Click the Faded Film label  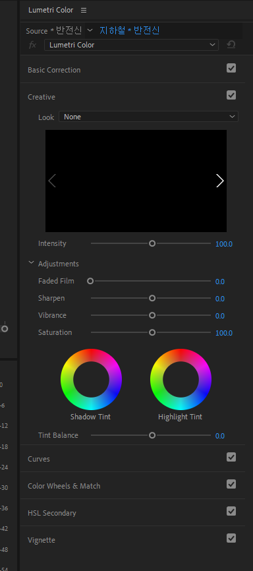click(x=56, y=281)
